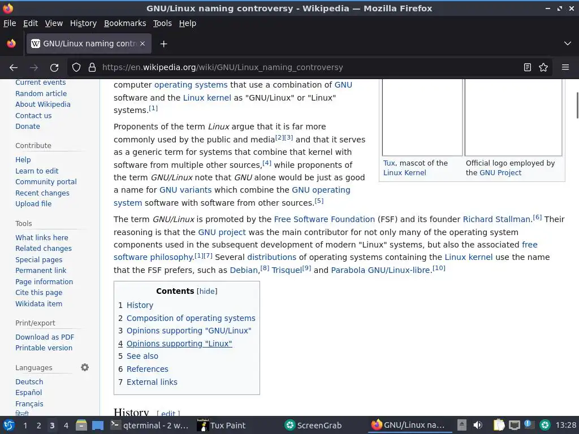The height and width of the screenshot is (434, 579).
Task: Go back with the browser back arrow
Action: pyautogui.click(x=14, y=68)
